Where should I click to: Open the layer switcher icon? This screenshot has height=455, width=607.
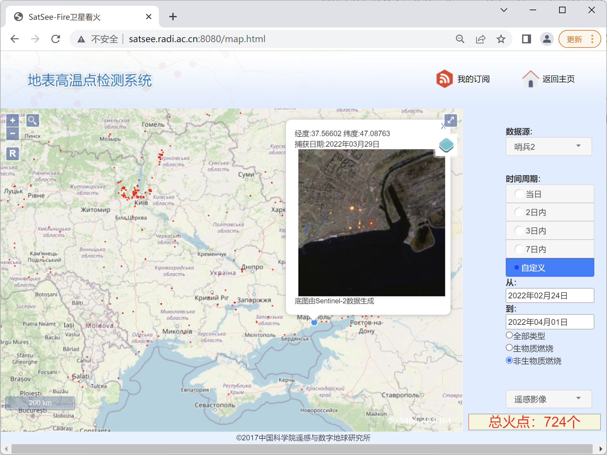click(x=446, y=145)
